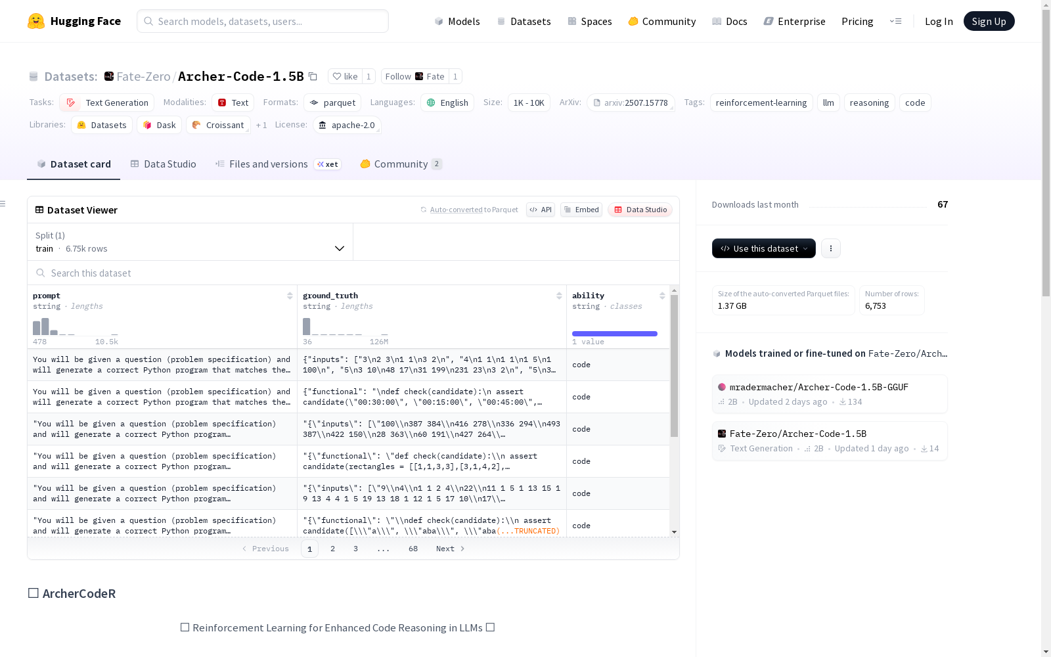Click the Embed button in Dataset Viewer
The height and width of the screenshot is (657, 1051).
tap(581, 210)
